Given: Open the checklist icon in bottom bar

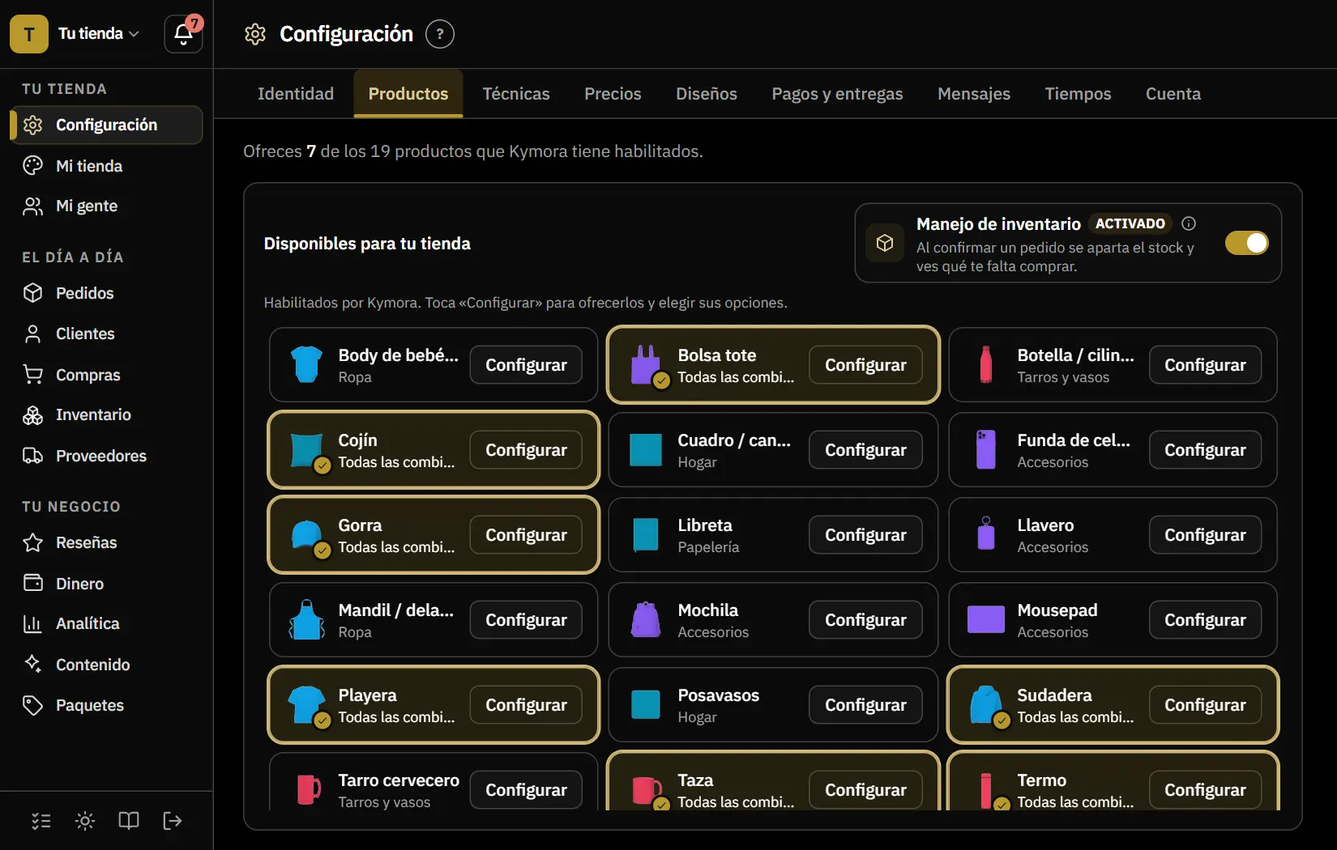Looking at the screenshot, I should 41,821.
